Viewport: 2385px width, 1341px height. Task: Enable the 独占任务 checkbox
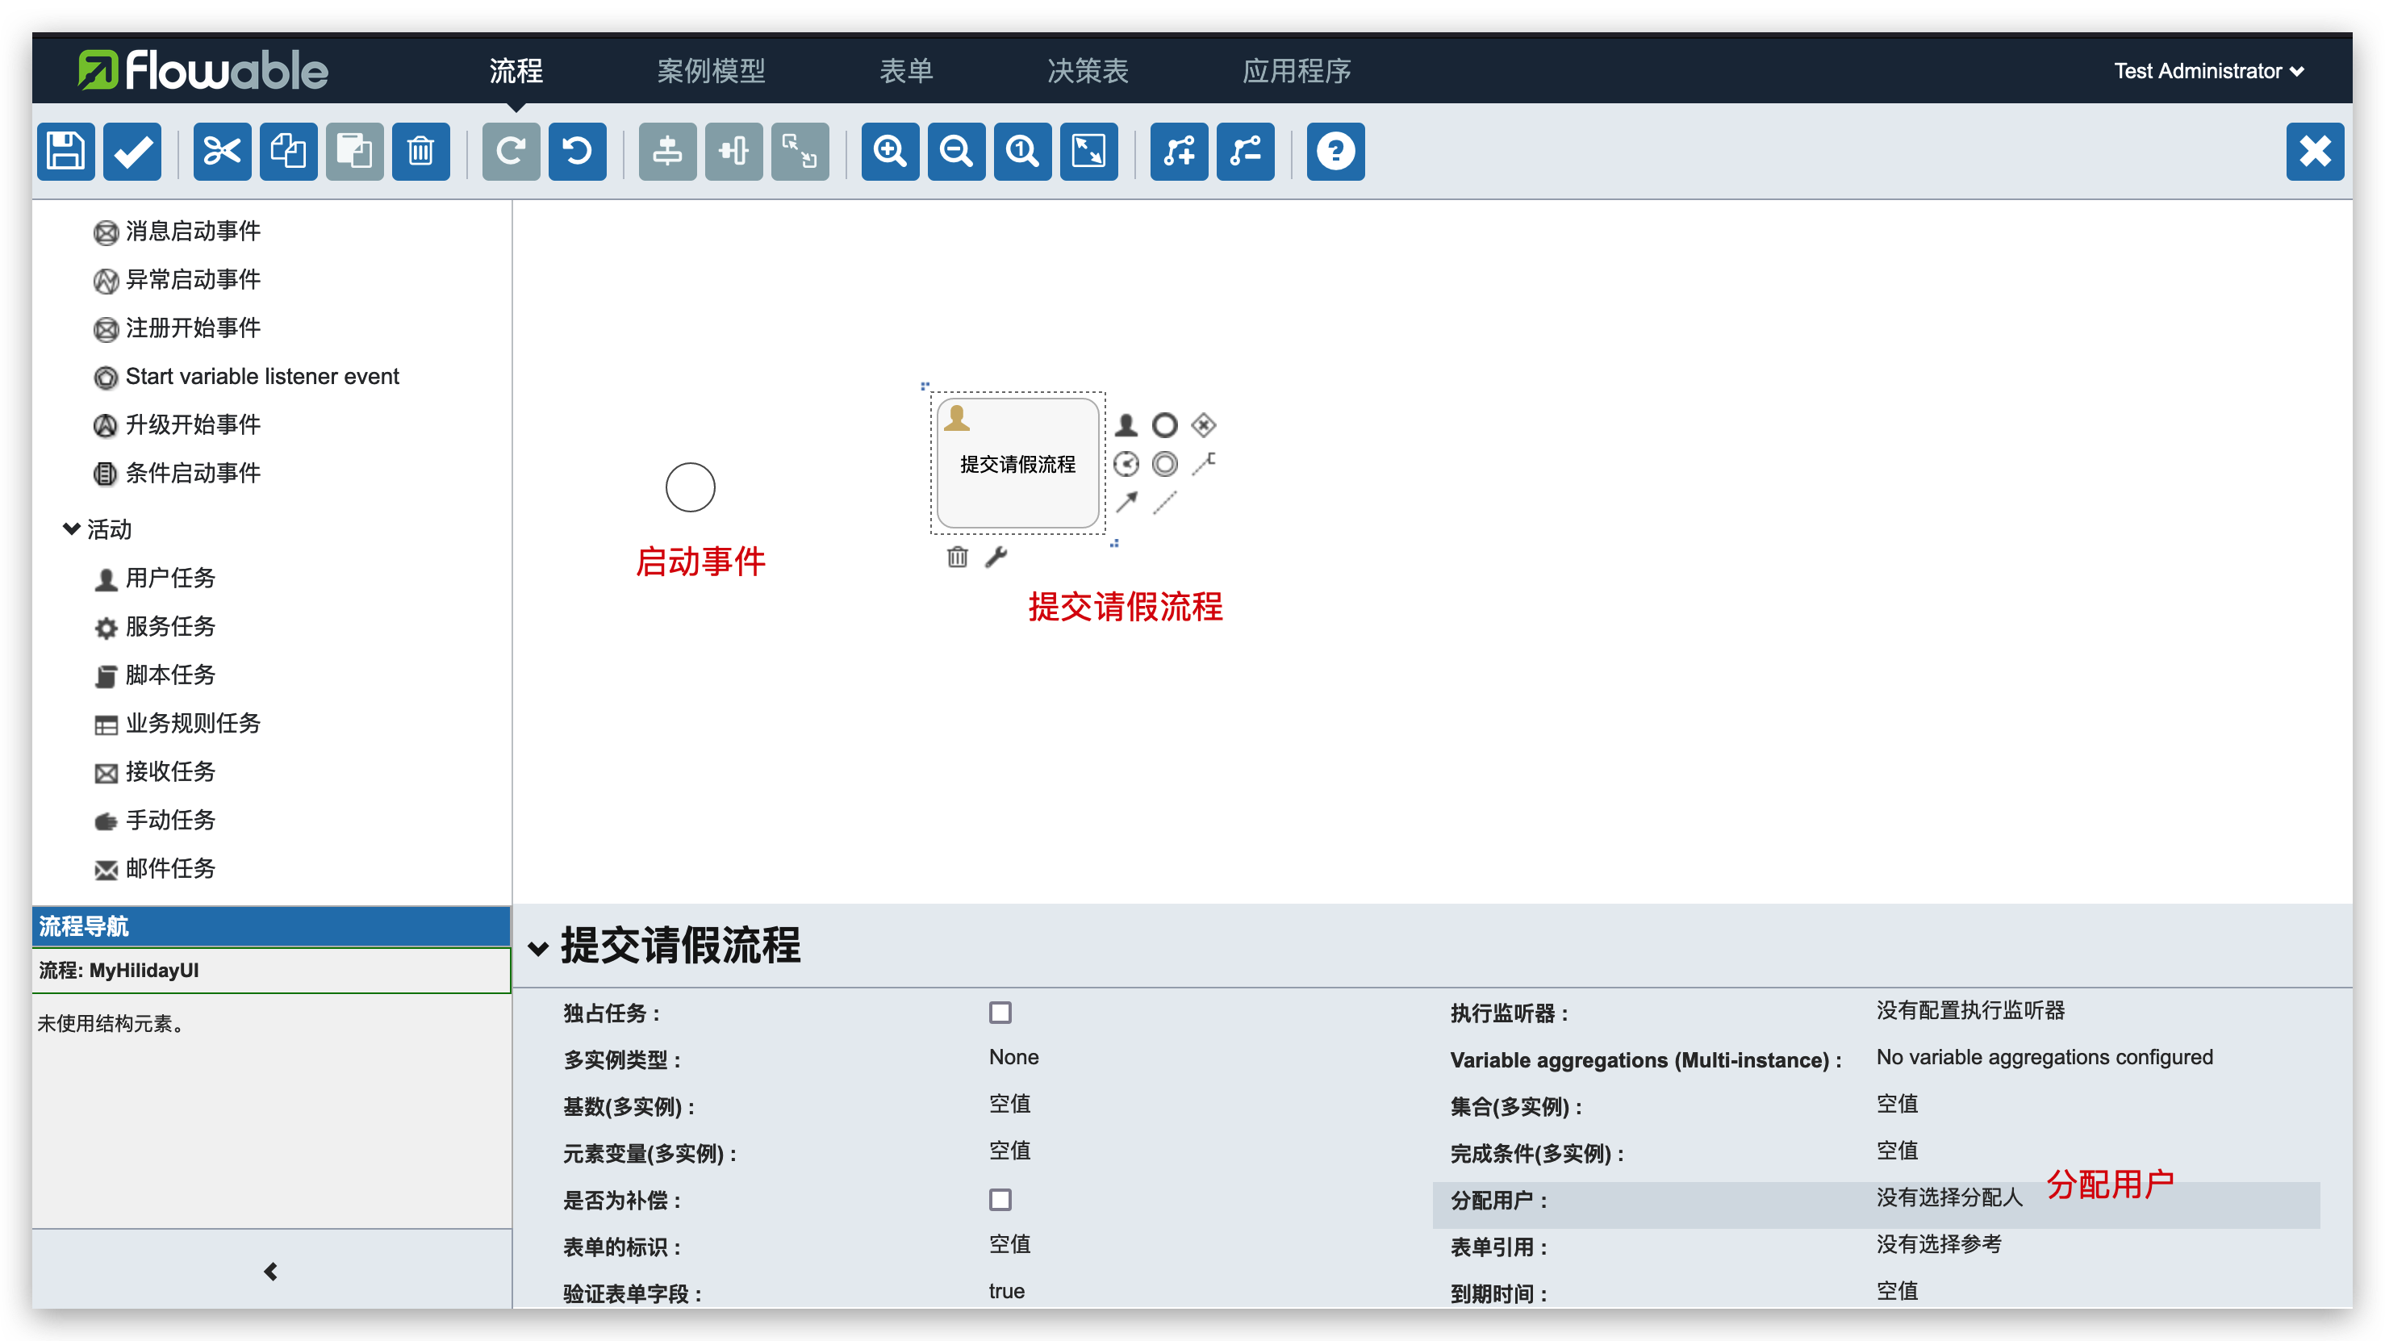(1000, 1013)
